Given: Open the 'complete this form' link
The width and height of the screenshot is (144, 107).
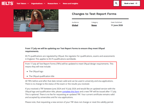Looking at the screenshot, I should pyautogui.click(x=70, y=92).
